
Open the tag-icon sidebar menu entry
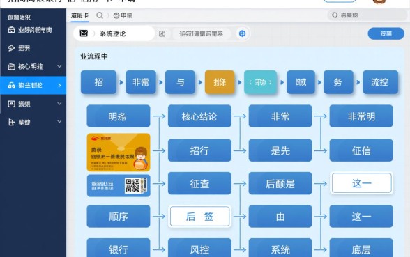coord(33,48)
